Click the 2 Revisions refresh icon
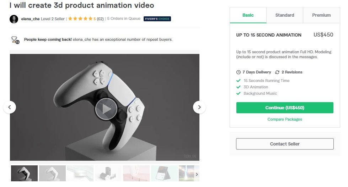This screenshot has height=187, width=348. pos(277,72)
